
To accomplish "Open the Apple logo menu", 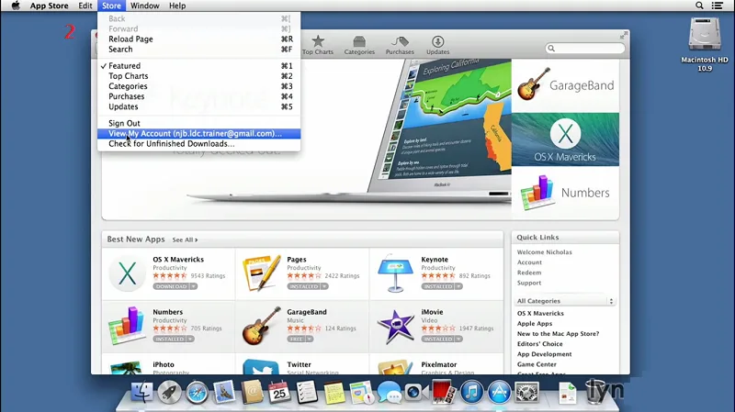I will click(x=16, y=6).
